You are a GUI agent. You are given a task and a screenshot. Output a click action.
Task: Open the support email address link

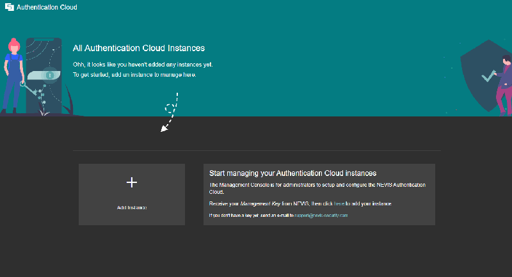(x=321, y=216)
